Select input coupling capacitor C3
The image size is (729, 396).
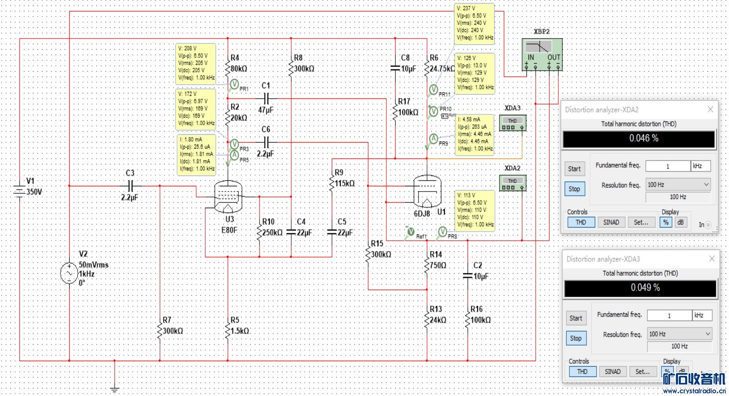[x=130, y=185]
